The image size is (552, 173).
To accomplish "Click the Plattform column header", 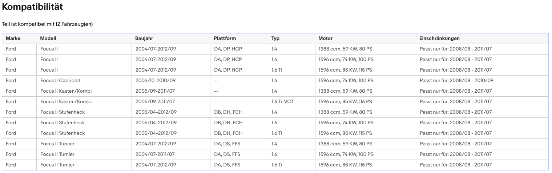I will (x=225, y=38).
